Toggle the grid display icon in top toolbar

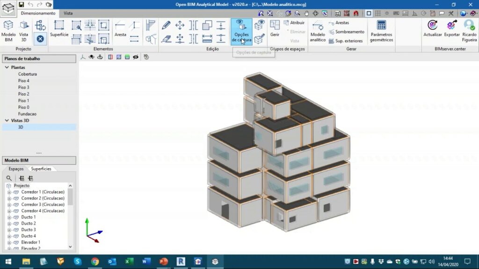[378, 14]
